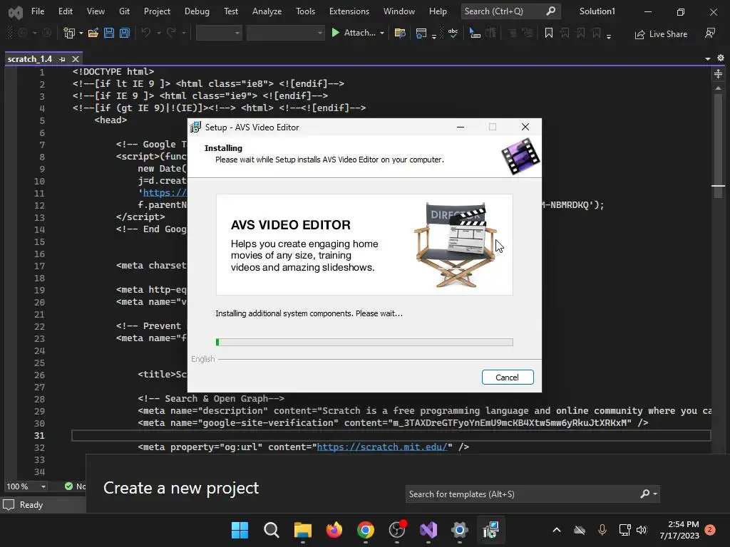Click the Save icon in toolbar
This screenshot has width=730, height=547.
click(109, 33)
